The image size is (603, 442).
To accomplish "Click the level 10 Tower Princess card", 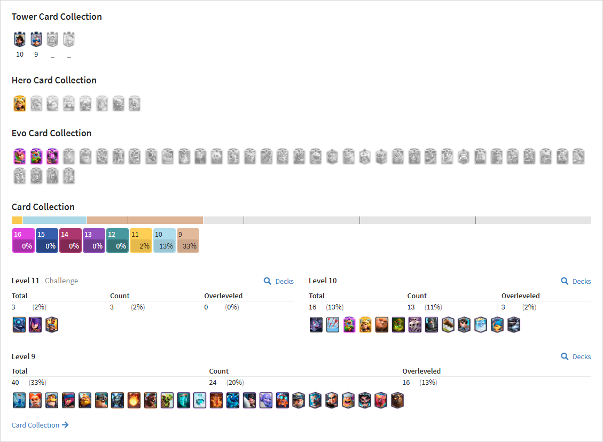I will click(x=20, y=39).
